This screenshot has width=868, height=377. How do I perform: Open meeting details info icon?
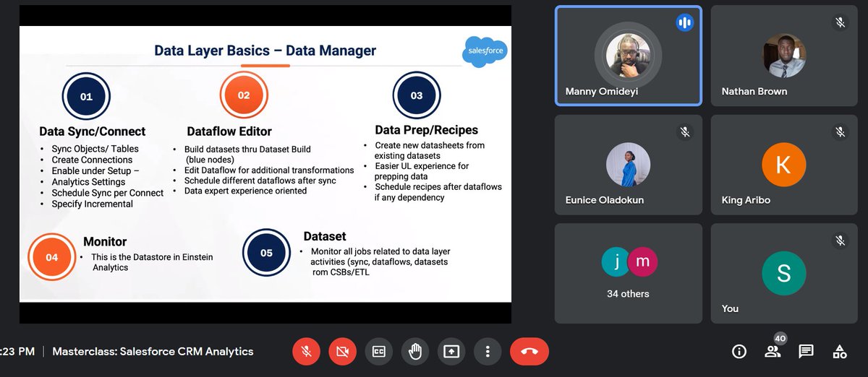(x=739, y=352)
